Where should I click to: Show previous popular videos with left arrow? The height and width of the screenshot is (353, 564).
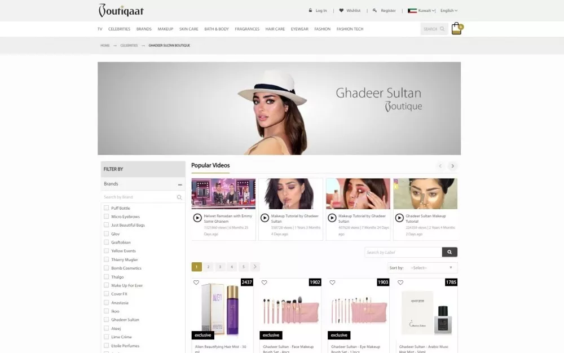(x=440, y=166)
